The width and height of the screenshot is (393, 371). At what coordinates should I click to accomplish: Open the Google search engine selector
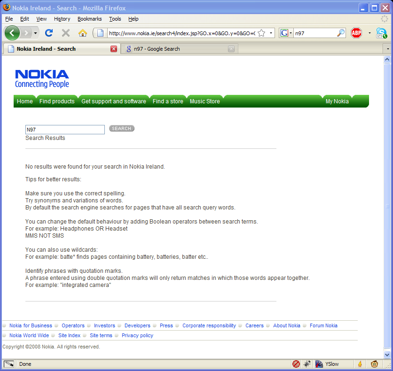tap(286, 33)
